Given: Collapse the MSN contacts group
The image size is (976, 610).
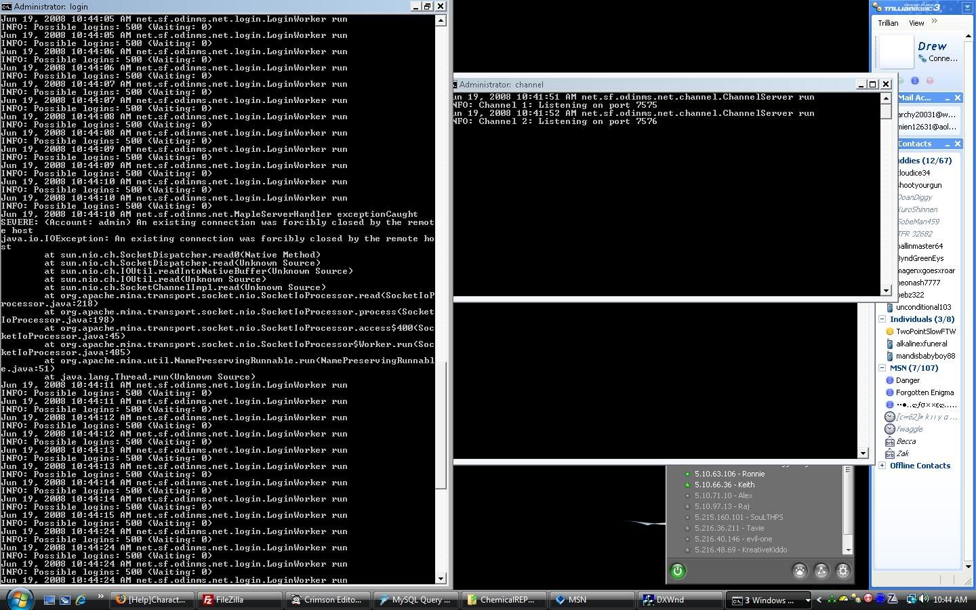Looking at the screenshot, I should (882, 368).
